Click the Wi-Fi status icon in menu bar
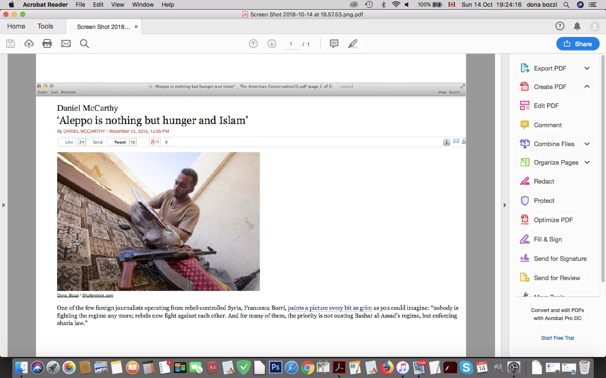Image resolution: width=606 pixels, height=378 pixels. 396,5
